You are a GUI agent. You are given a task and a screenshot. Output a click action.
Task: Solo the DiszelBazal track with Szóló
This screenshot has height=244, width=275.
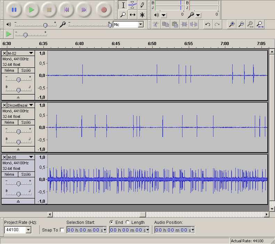tap(26, 122)
